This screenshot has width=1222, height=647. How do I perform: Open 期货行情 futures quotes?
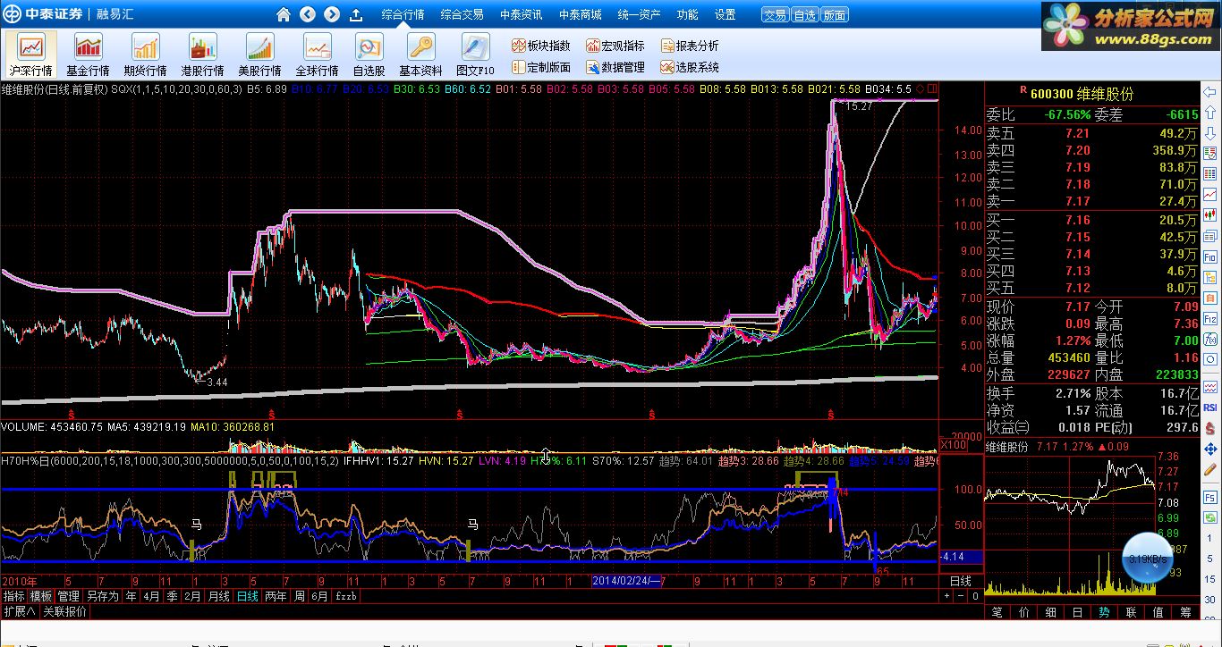(145, 55)
